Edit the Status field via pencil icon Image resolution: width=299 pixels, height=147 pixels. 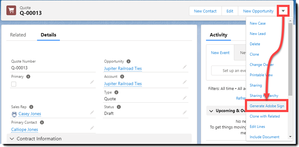click(x=184, y=112)
